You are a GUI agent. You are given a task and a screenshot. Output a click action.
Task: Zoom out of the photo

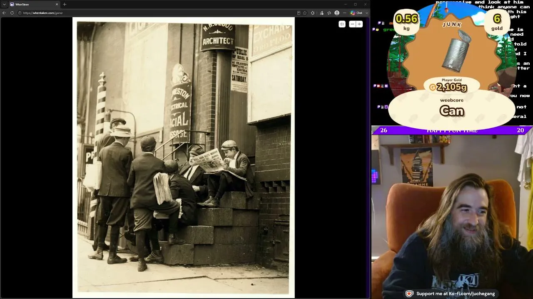coord(352,24)
